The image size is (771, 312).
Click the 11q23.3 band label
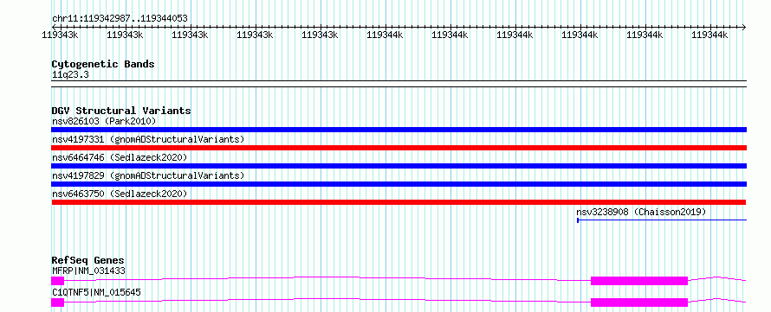coord(70,75)
